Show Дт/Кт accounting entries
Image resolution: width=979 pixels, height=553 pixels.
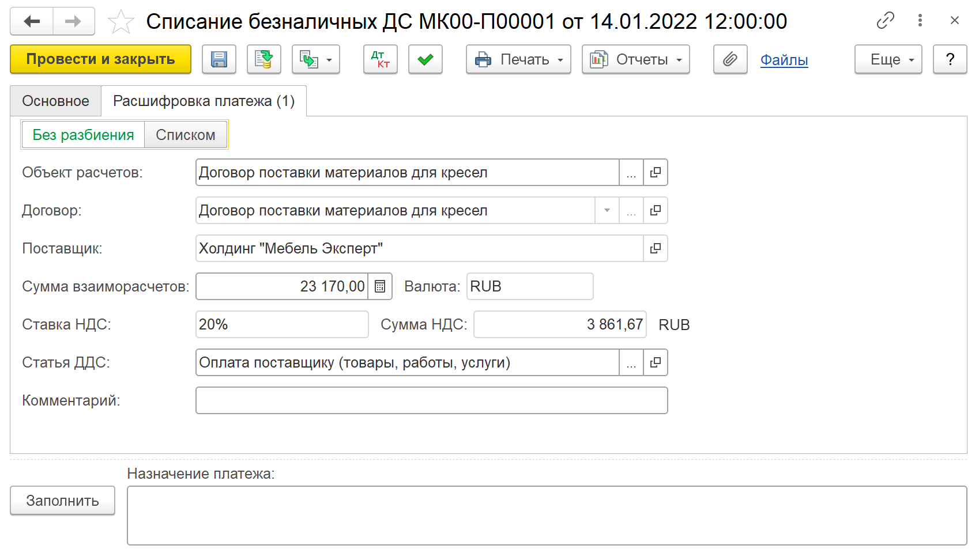pyautogui.click(x=381, y=59)
